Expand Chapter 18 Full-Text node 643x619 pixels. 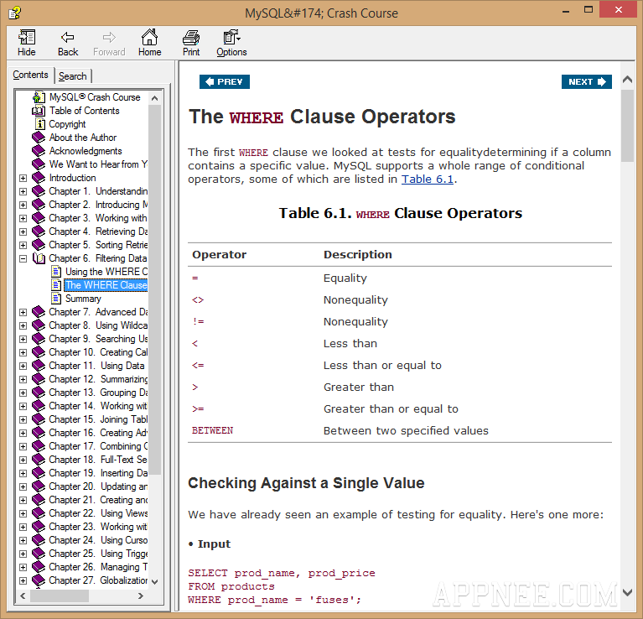tap(23, 460)
